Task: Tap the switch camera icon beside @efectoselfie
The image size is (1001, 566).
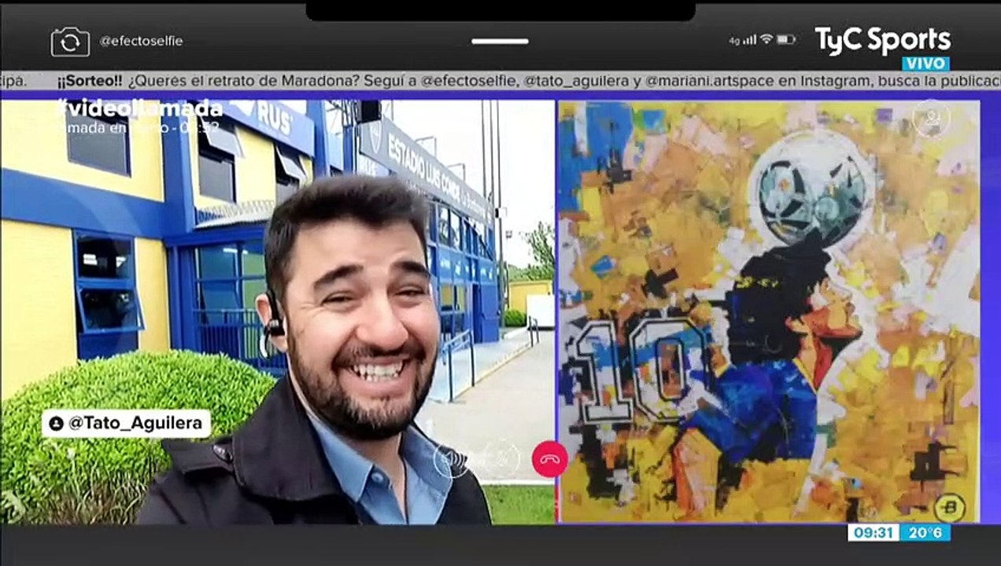Action: point(70,42)
